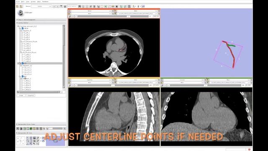Click the blue sphere icon beside LM/LAD
The image size is (268, 151).
point(22,29)
